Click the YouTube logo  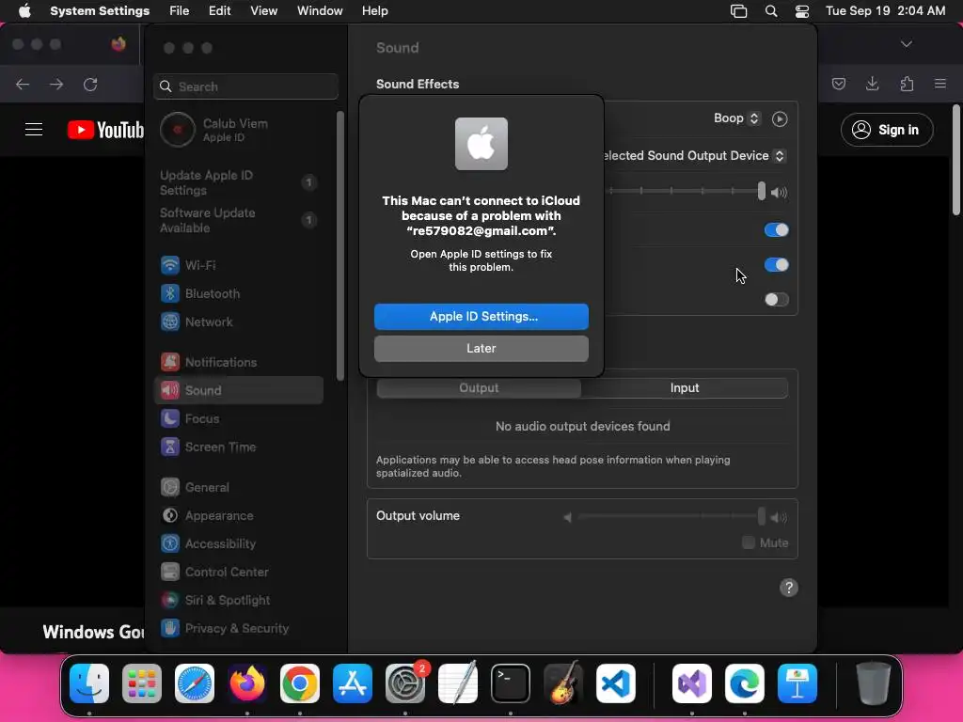[x=105, y=130]
